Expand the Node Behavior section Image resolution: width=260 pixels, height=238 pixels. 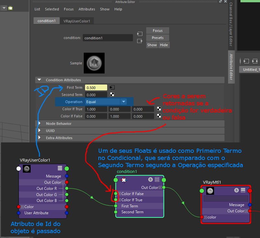(39, 124)
